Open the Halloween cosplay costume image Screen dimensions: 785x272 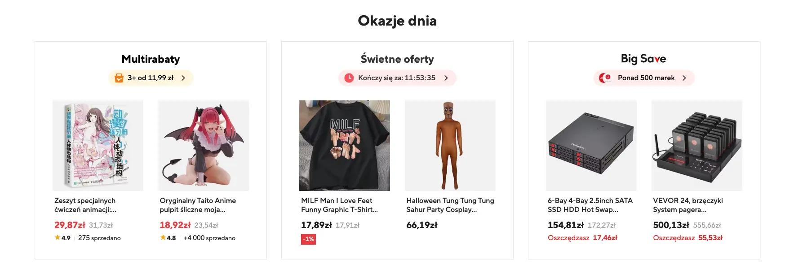click(450, 146)
